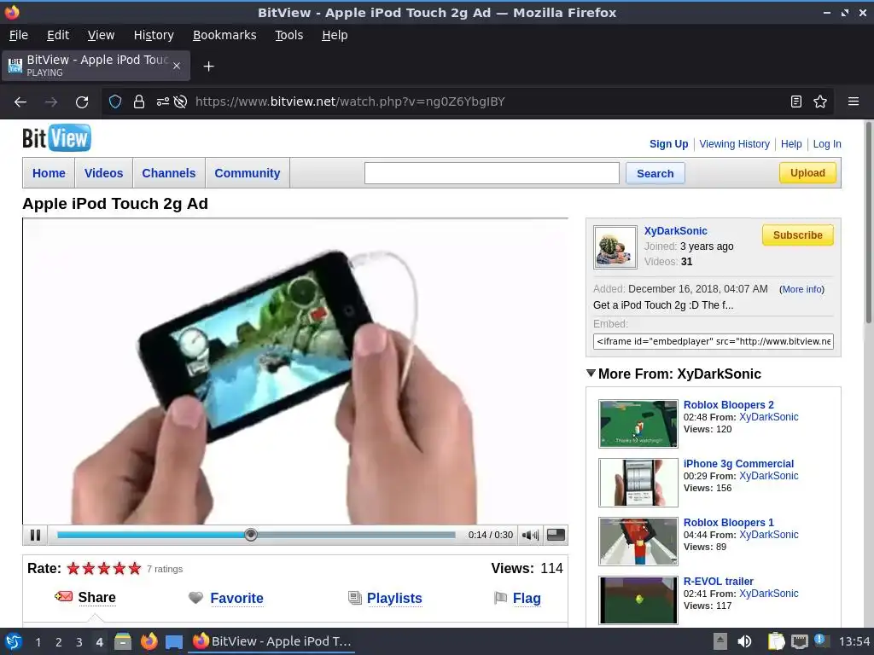The height and width of the screenshot is (655, 874).
Task: Click the Share envelope icon
Action: click(x=63, y=596)
